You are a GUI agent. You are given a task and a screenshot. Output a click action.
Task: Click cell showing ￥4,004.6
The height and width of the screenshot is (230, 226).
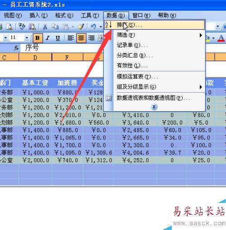[x=135, y=153]
